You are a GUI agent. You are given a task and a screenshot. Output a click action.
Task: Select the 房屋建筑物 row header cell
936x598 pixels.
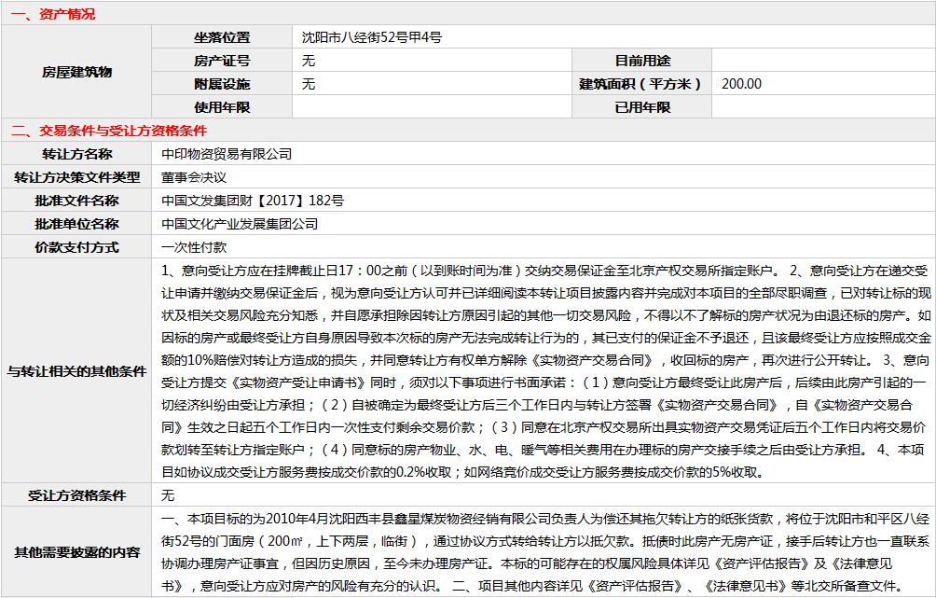[x=76, y=73]
